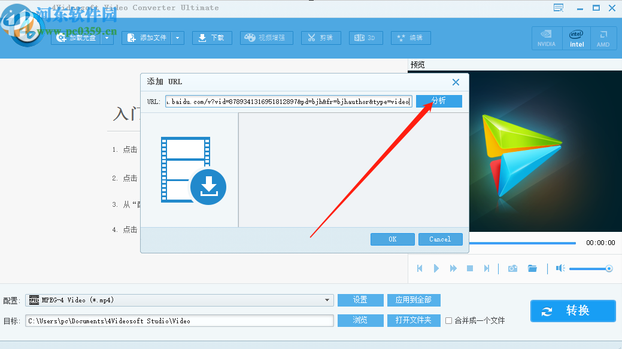Screen dimensions: 622x349
Task: Click the Browse (浏览) button
Action: tap(360, 320)
